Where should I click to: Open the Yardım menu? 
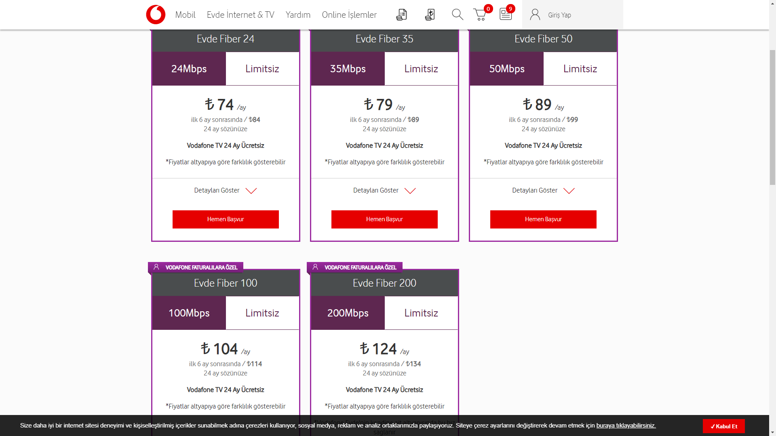(x=298, y=15)
